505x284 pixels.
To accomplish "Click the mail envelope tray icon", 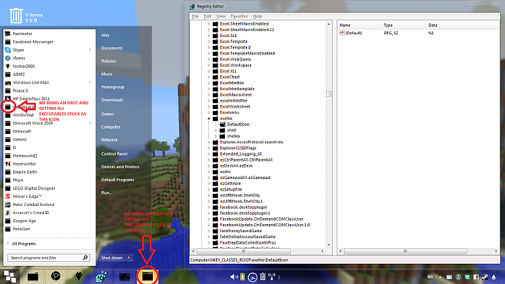I will (449, 277).
